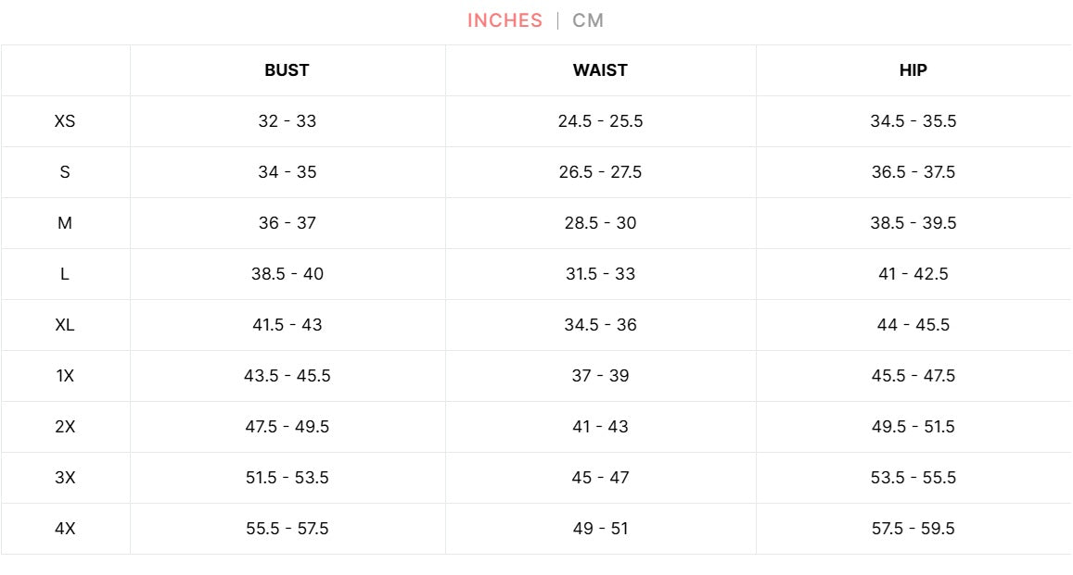The height and width of the screenshot is (575, 1073).
Task: Click the 1X bust value 43.5 - 45.5
Action: coord(287,376)
